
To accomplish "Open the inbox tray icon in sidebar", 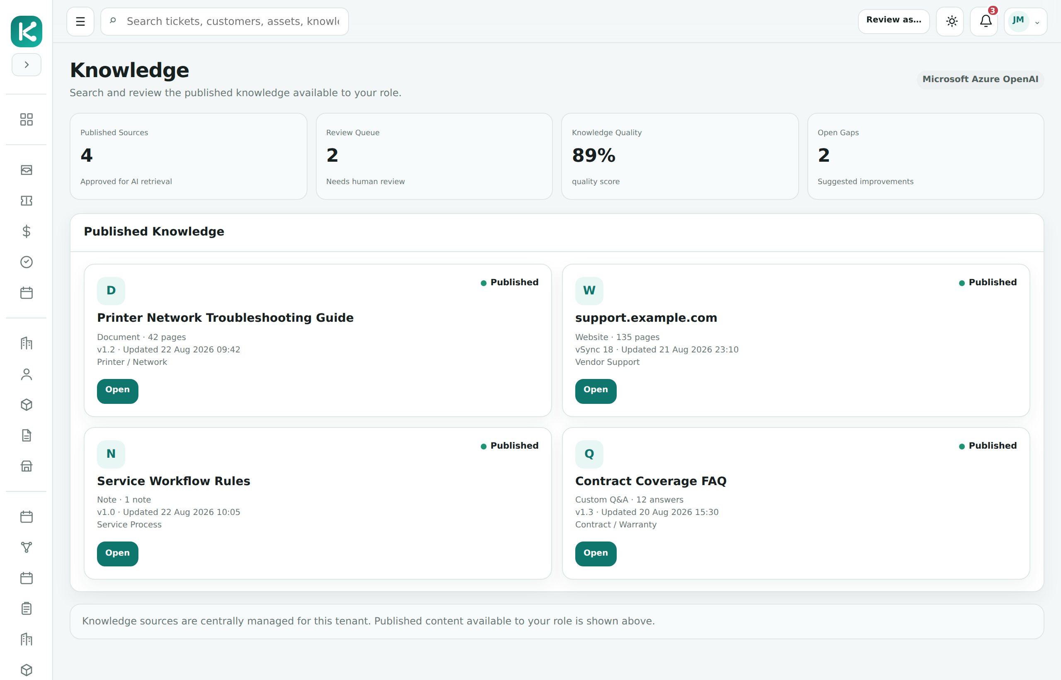I will [27, 170].
